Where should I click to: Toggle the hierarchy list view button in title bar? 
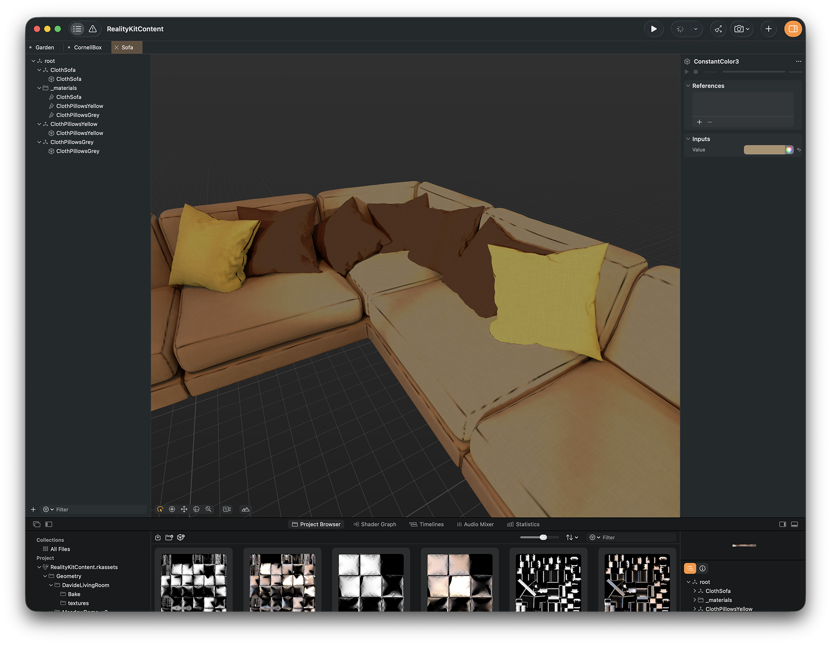coord(77,29)
